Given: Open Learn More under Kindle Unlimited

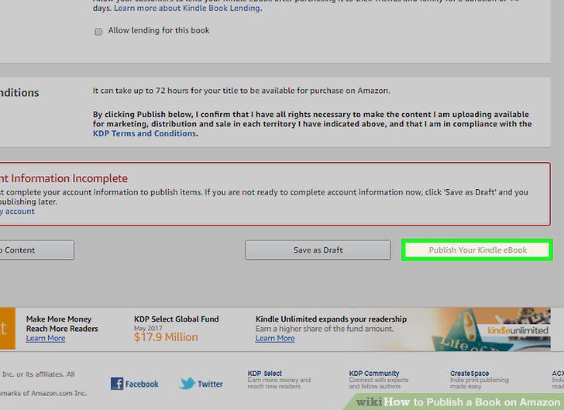Looking at the screenshot, I should tap(275, 339).
